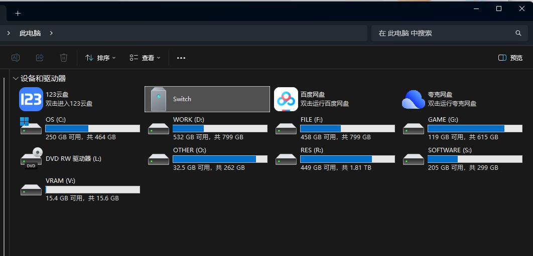Click 此电脑 breadcrumb in address bar

click(x=30, y=33)
